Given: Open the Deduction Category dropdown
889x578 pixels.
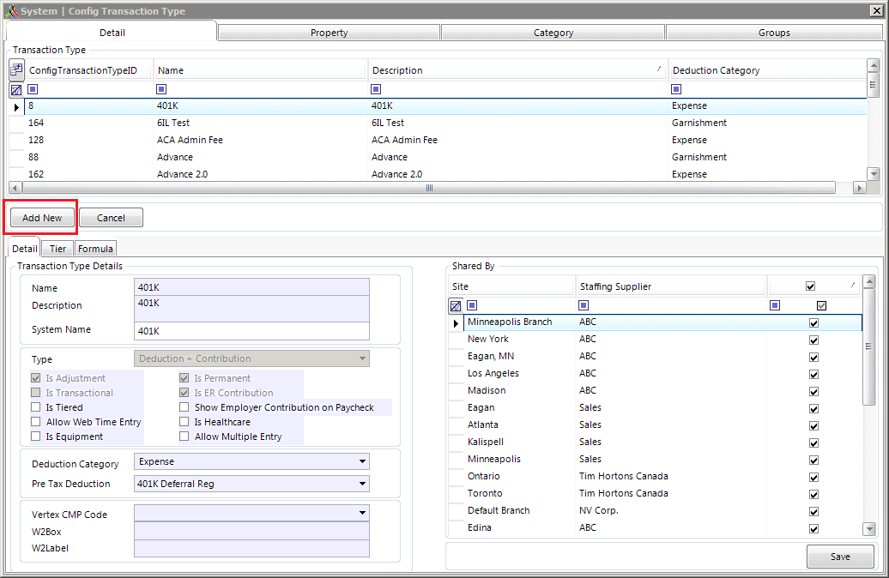Looking at the screenshot, I should 363,462.
